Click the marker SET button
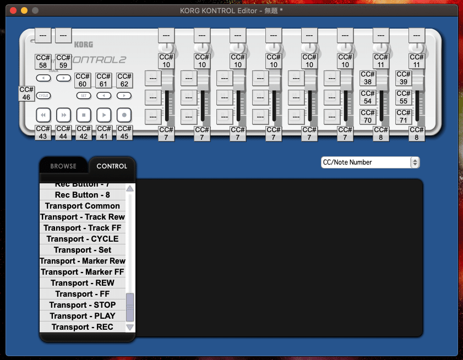 (84, 96)
